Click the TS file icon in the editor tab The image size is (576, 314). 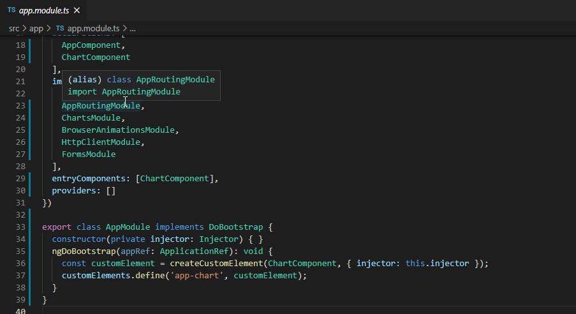pyautogui.click(x=11, y=11)
